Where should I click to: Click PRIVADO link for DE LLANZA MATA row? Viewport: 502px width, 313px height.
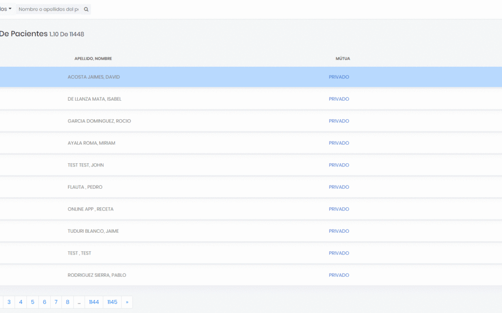tap(339, 99)
